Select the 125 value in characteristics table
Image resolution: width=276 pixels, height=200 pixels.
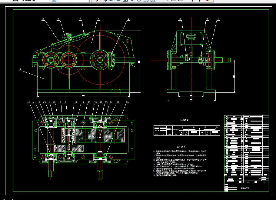[163, 134]
